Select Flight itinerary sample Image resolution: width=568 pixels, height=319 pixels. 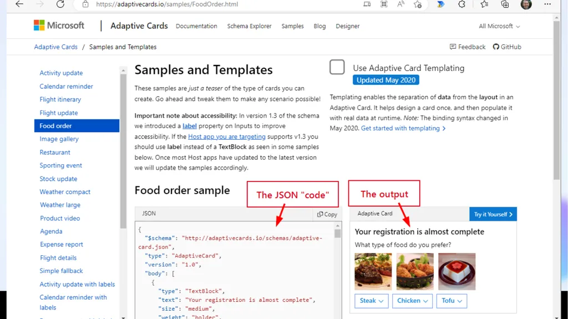60,99
